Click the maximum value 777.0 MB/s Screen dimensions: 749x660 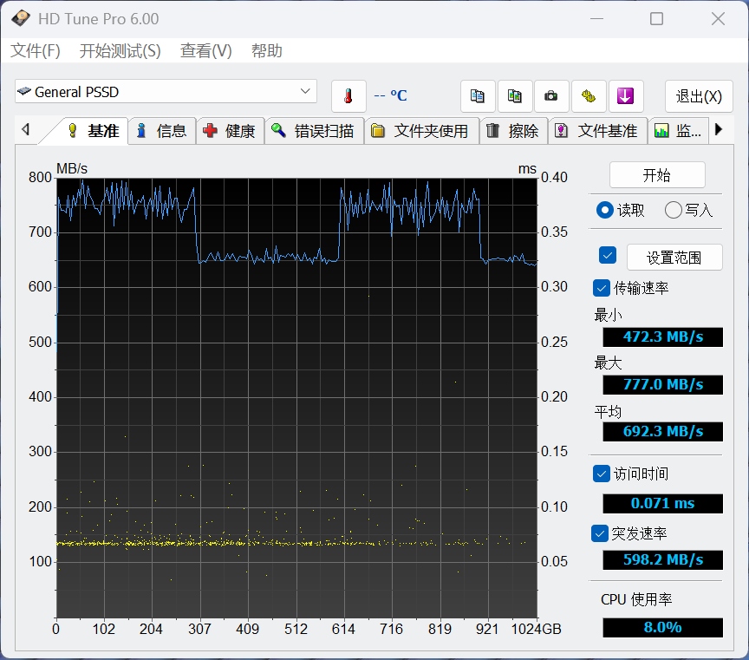pyautogui.click(x=662, y=384)
